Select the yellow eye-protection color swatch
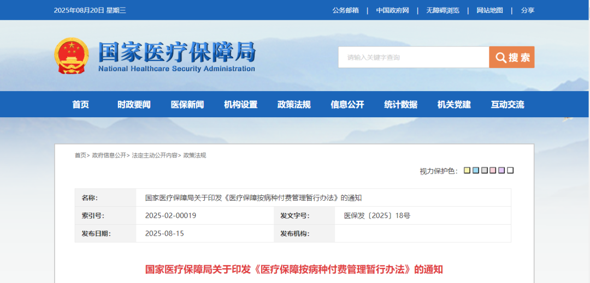The height and width of the screenshot is (283, 590). (467, 171)
